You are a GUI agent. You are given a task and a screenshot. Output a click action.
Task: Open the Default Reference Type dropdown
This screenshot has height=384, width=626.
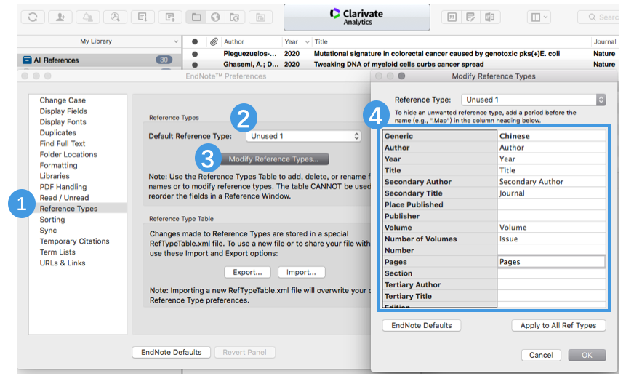303,136
